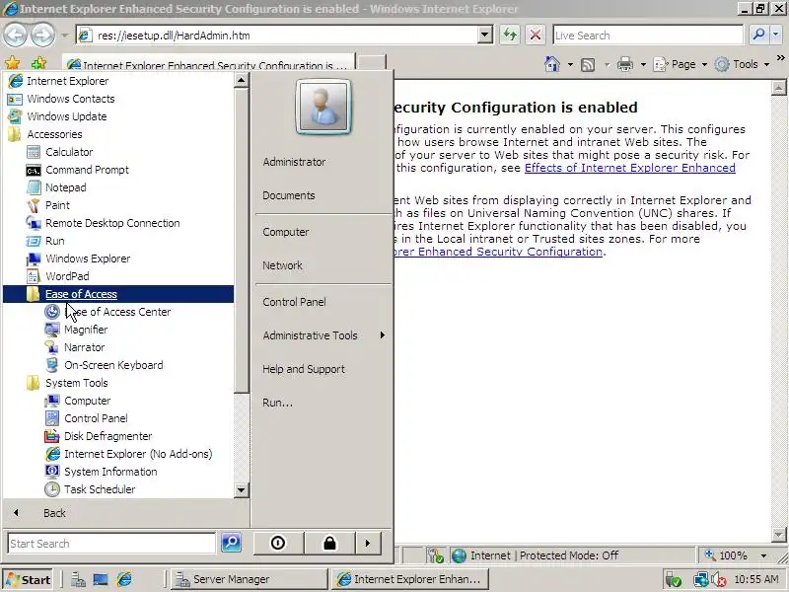Viewport: 789px width, 592px height.
Task: Open Control Panel in right pane
Action: (x=294, y=302)
